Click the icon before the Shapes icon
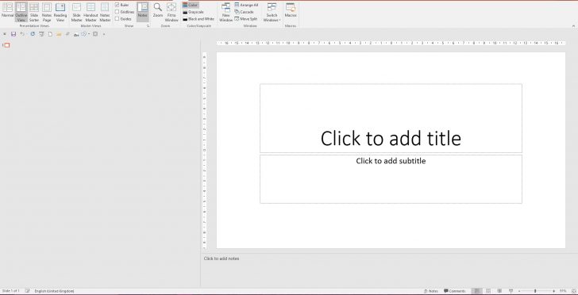Viewport: 578px width, 295px height. (76, 34)
